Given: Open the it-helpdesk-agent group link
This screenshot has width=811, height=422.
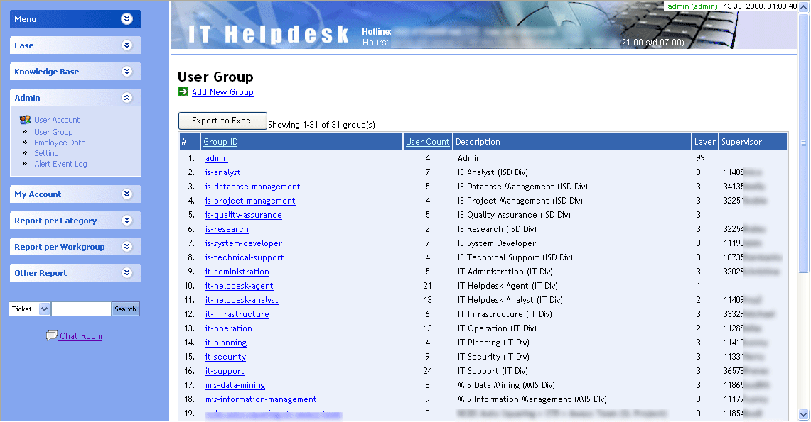Looking at the screenshot, I should (x=239, y=286).
